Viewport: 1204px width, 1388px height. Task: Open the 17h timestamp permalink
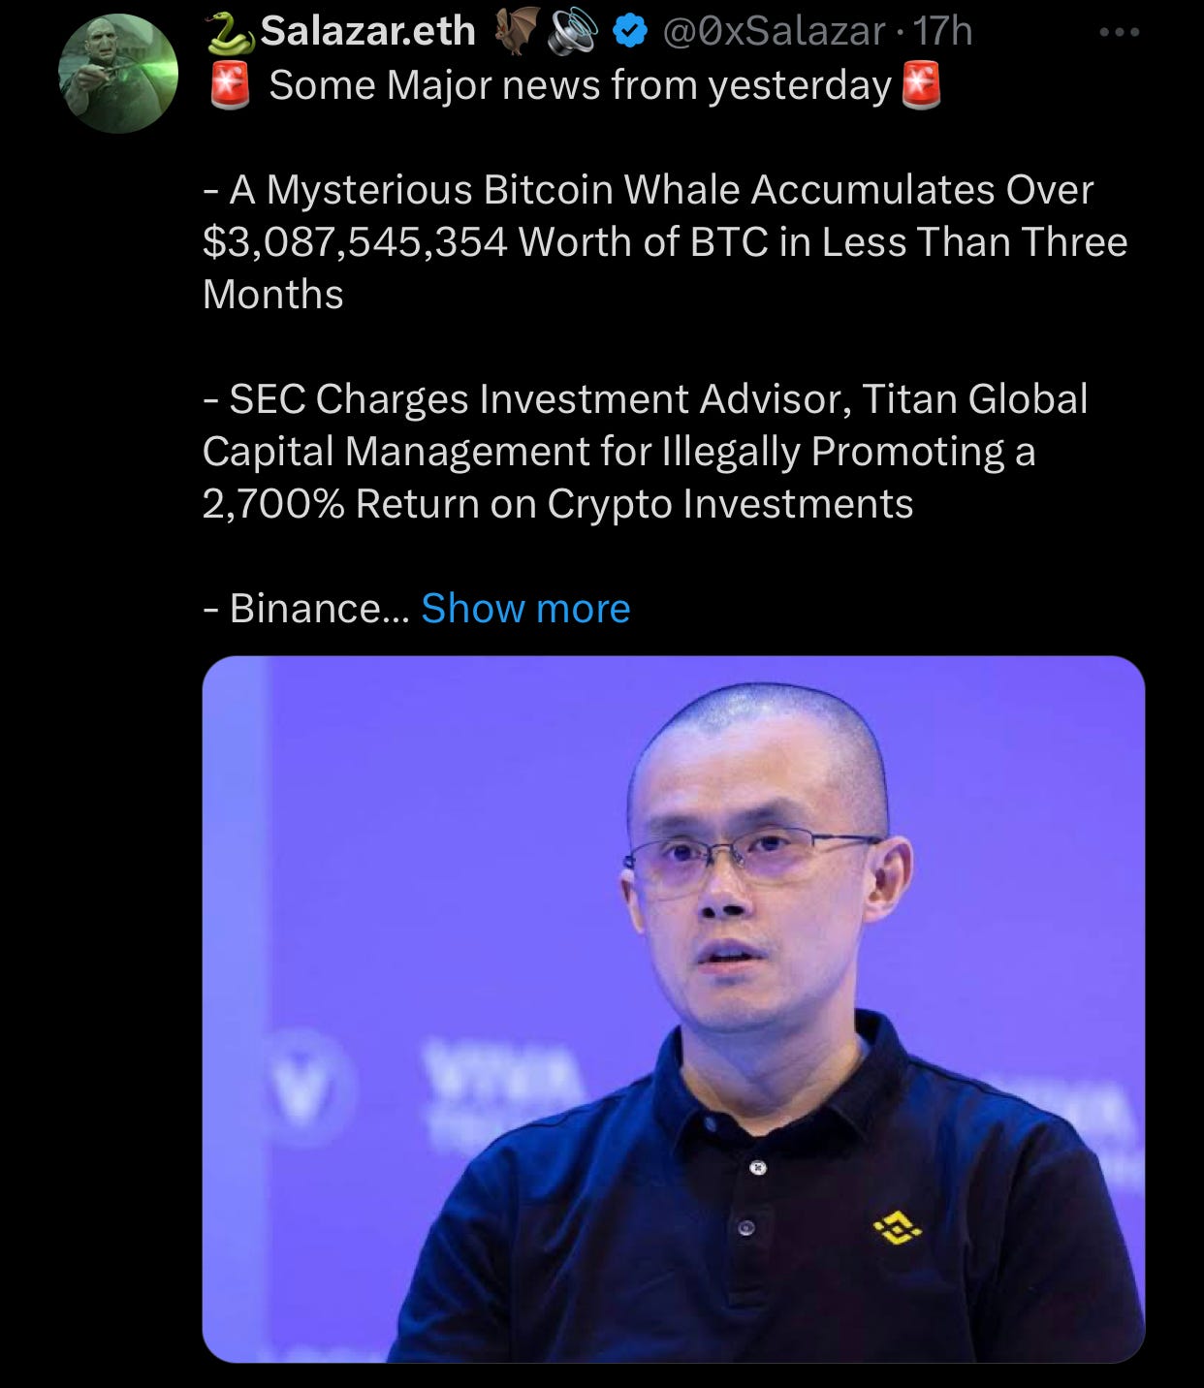click(942, 32)
